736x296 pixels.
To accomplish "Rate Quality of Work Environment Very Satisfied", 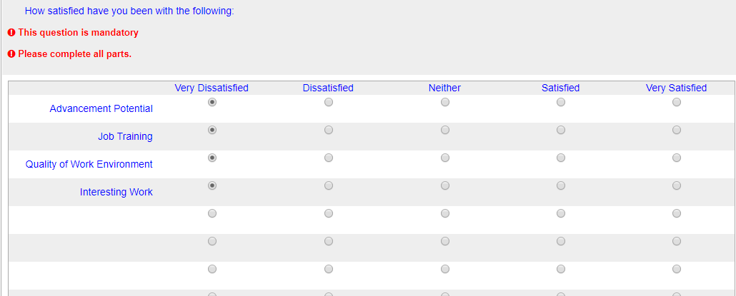I will point(676,158).
